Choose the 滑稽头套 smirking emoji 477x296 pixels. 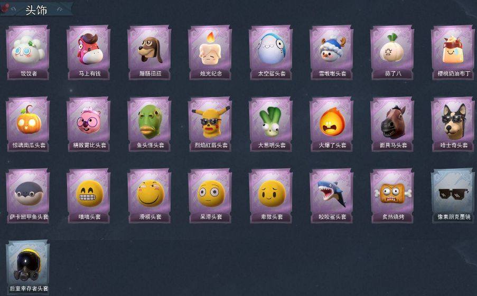pyautogui.click(x=149, y=196)
